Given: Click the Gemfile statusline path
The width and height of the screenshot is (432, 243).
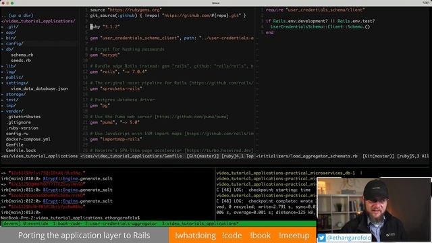Looking at the screenshot, I should point(131,156).
